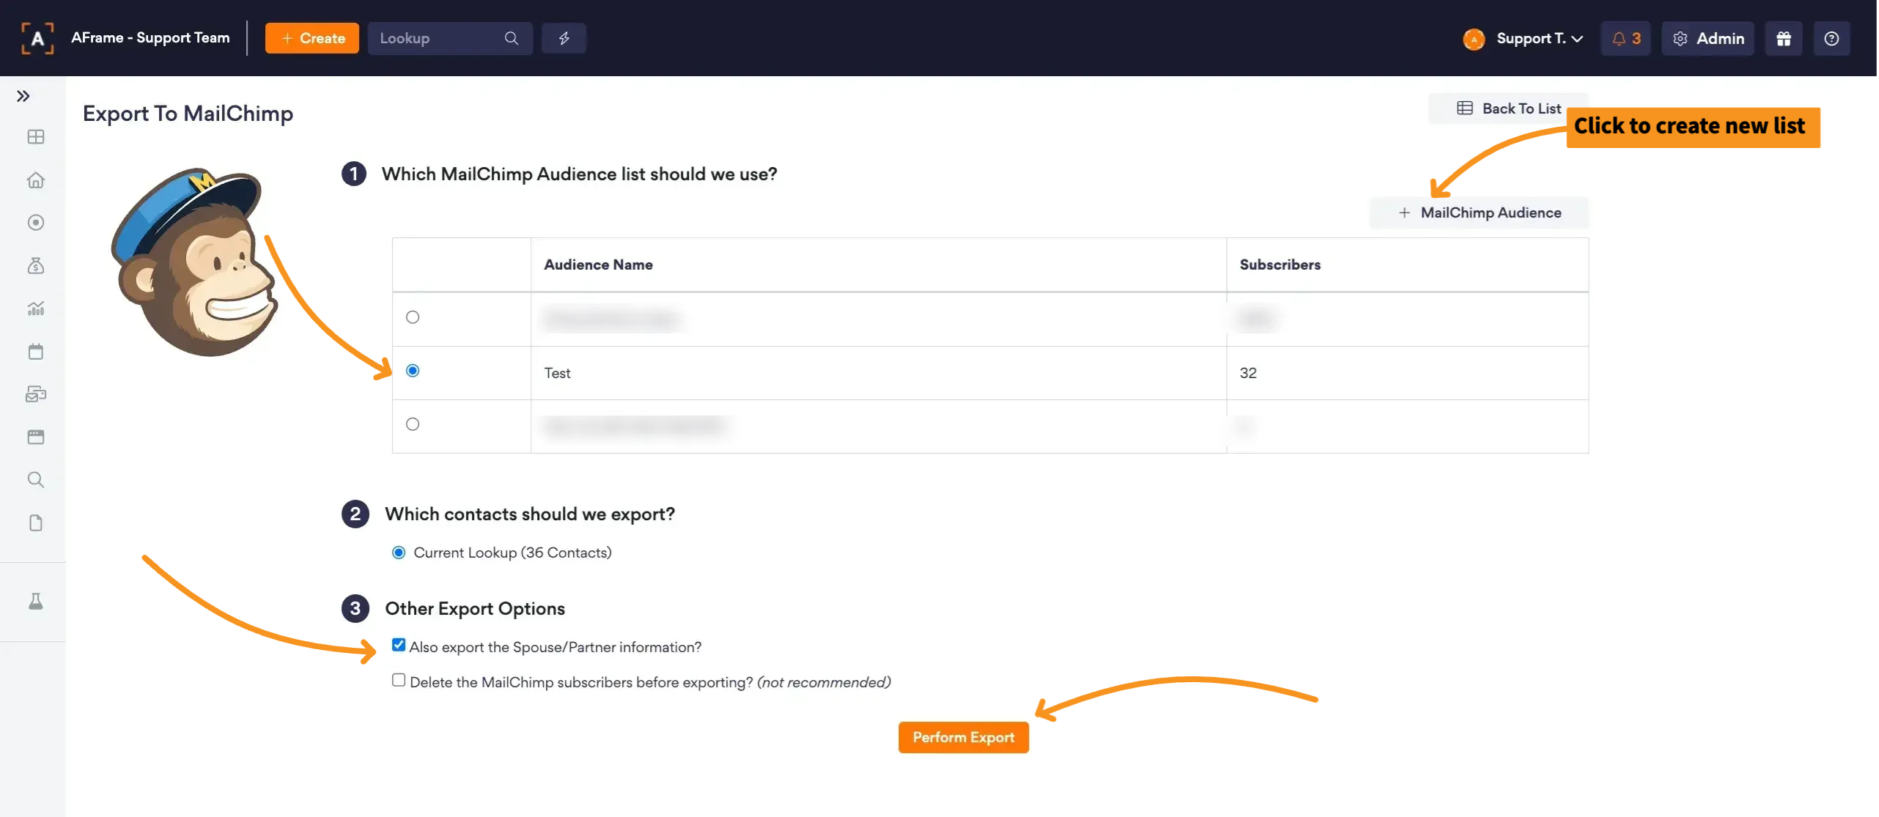Click the money bag icon in sidebar
1879x817 pixels.
click(35, 265)
